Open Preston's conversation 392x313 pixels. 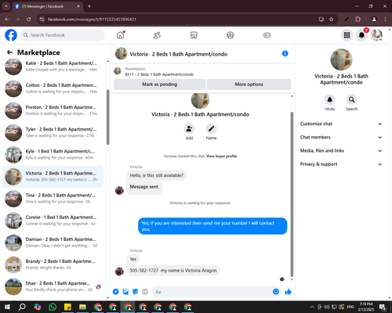[x=53, y=110]
